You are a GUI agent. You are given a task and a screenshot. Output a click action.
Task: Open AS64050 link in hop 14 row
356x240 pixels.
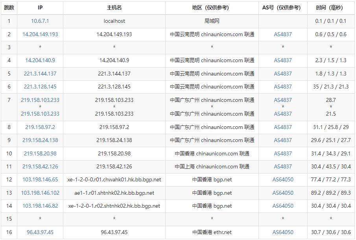(283, 206)
